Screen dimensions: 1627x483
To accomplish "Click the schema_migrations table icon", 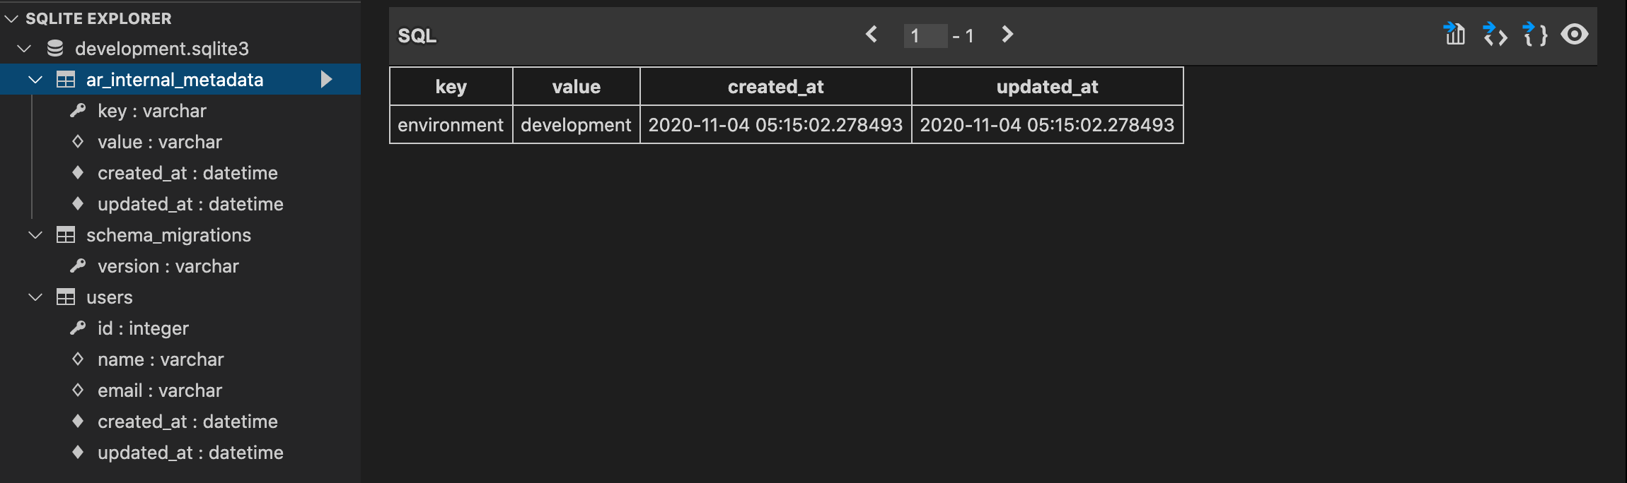I will 66,235.
